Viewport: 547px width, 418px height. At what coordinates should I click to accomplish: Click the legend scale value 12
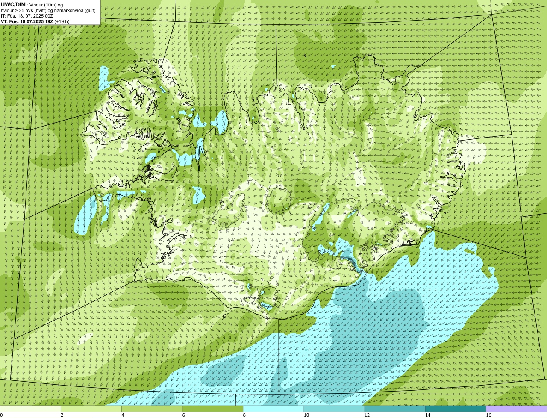(x=367, y=415)
